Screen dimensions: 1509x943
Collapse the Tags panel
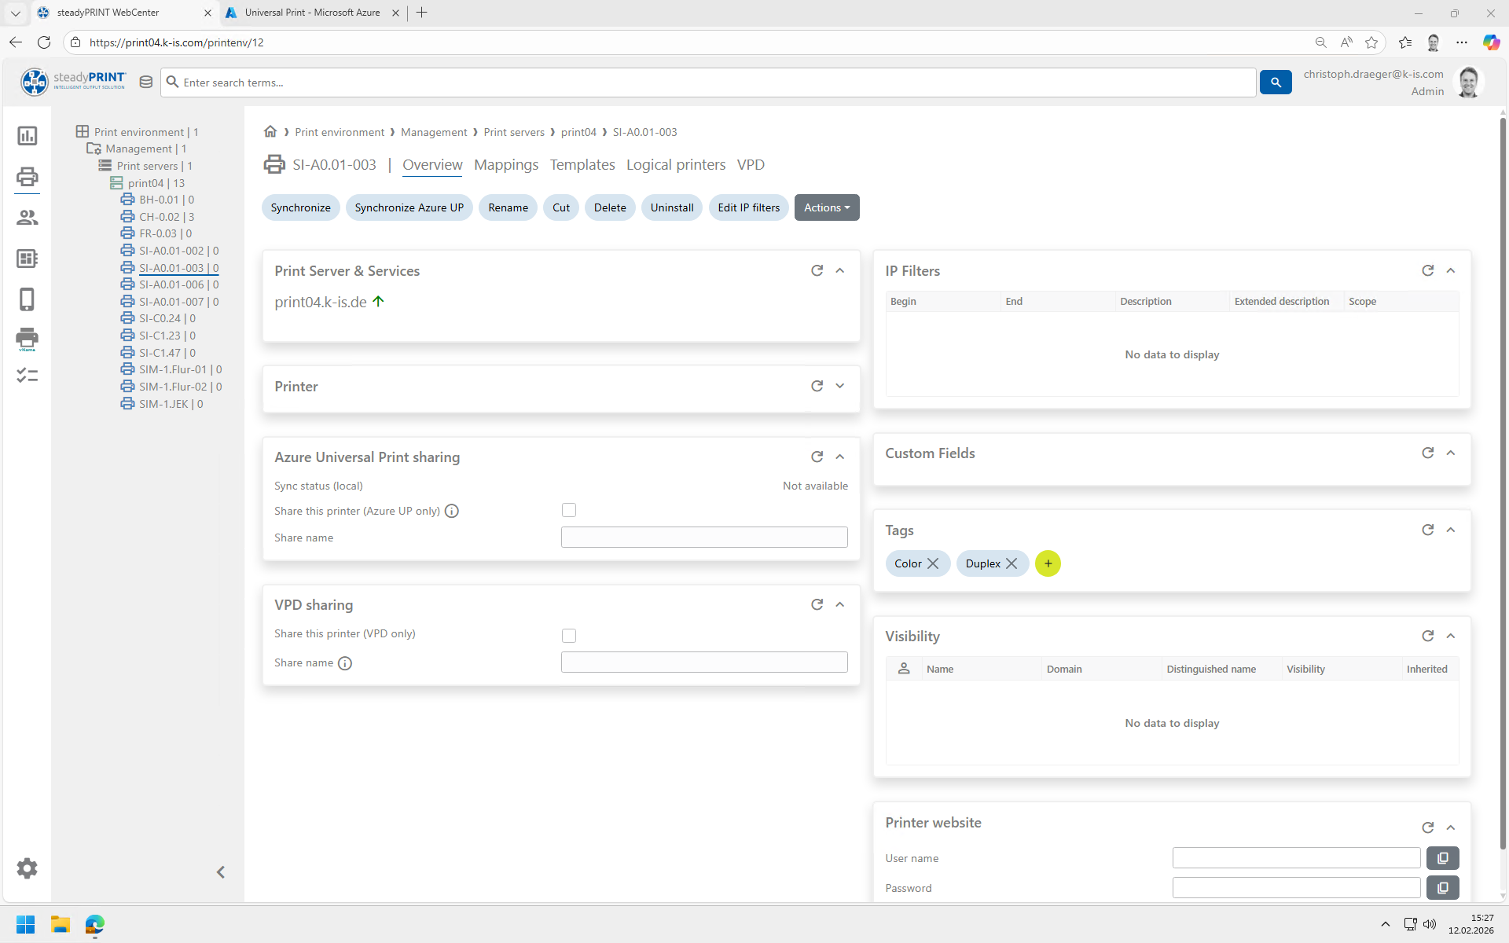click(x=1451, y=530)
